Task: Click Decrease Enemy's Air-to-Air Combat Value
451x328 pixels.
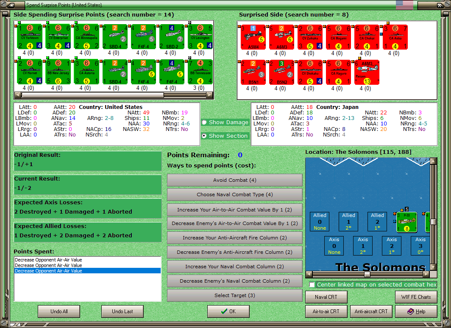Action: (x=235, y=223)
